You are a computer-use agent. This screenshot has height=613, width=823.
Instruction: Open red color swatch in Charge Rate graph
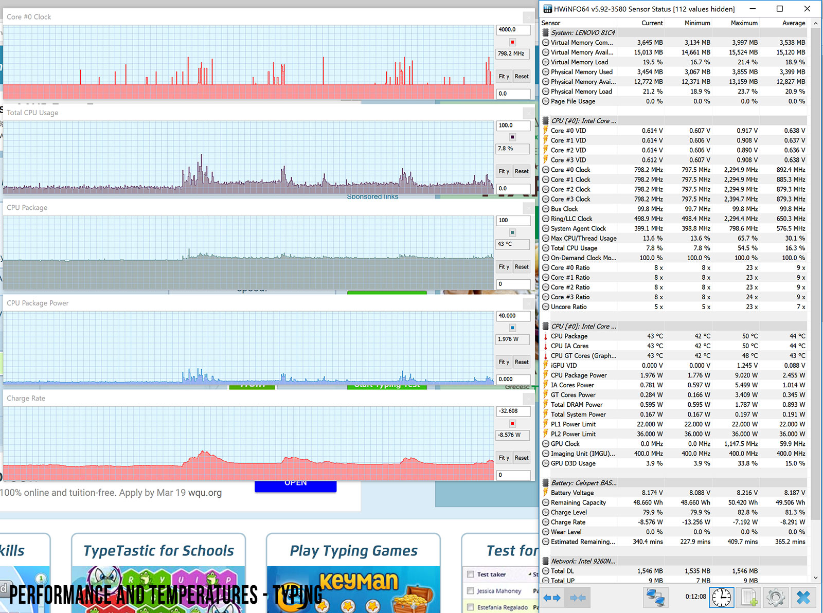pyautogui.click(x=512, y=424)
